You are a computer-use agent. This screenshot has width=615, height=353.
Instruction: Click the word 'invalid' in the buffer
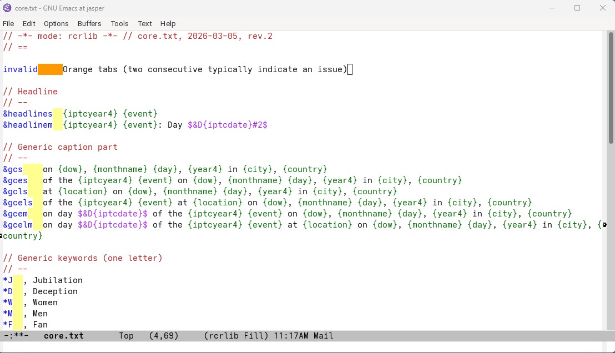[x=21, y=69]
